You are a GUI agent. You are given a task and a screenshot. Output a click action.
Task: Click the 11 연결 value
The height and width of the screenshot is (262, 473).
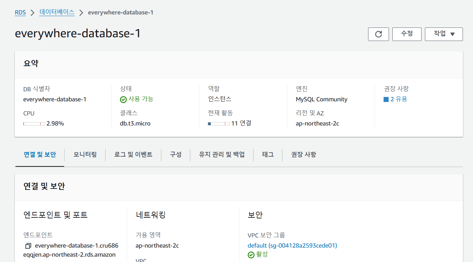point(241,123)
